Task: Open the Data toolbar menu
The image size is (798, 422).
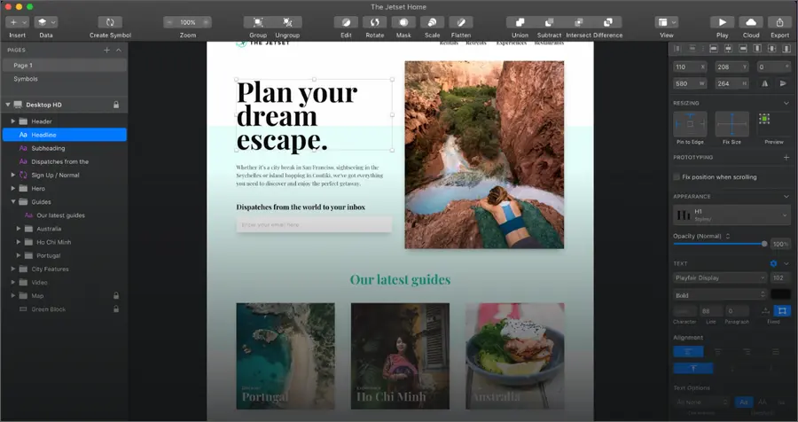Action: pyautogui.click(x=46, y=22)
